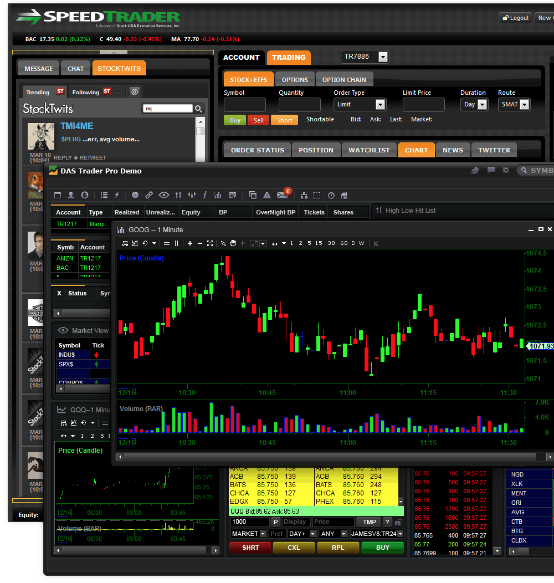Open the chat bubble icon in DAS title bar
This screenshot has height=583, width=554.
[491, 170]
